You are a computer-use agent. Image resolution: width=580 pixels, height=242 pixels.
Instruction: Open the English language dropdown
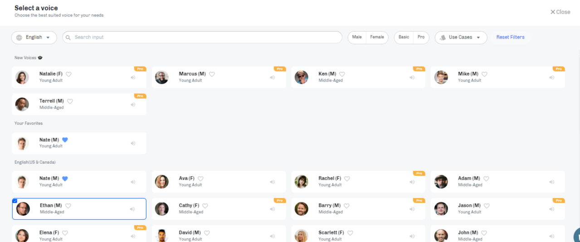[x=34, y=38]
